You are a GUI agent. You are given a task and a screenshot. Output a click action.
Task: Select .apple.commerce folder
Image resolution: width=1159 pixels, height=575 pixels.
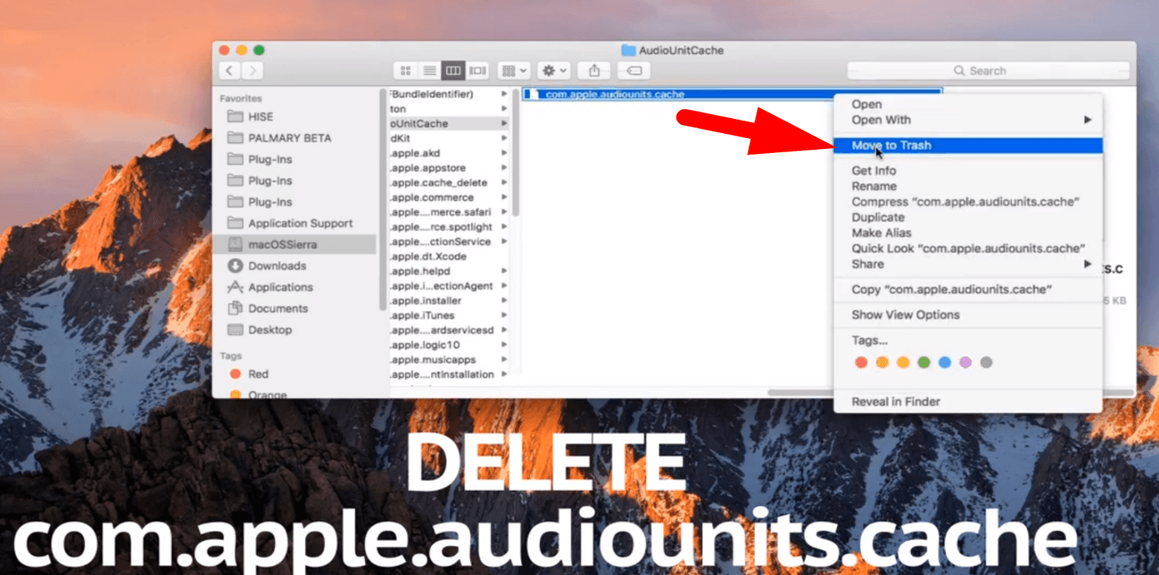(x=449, y=198)
